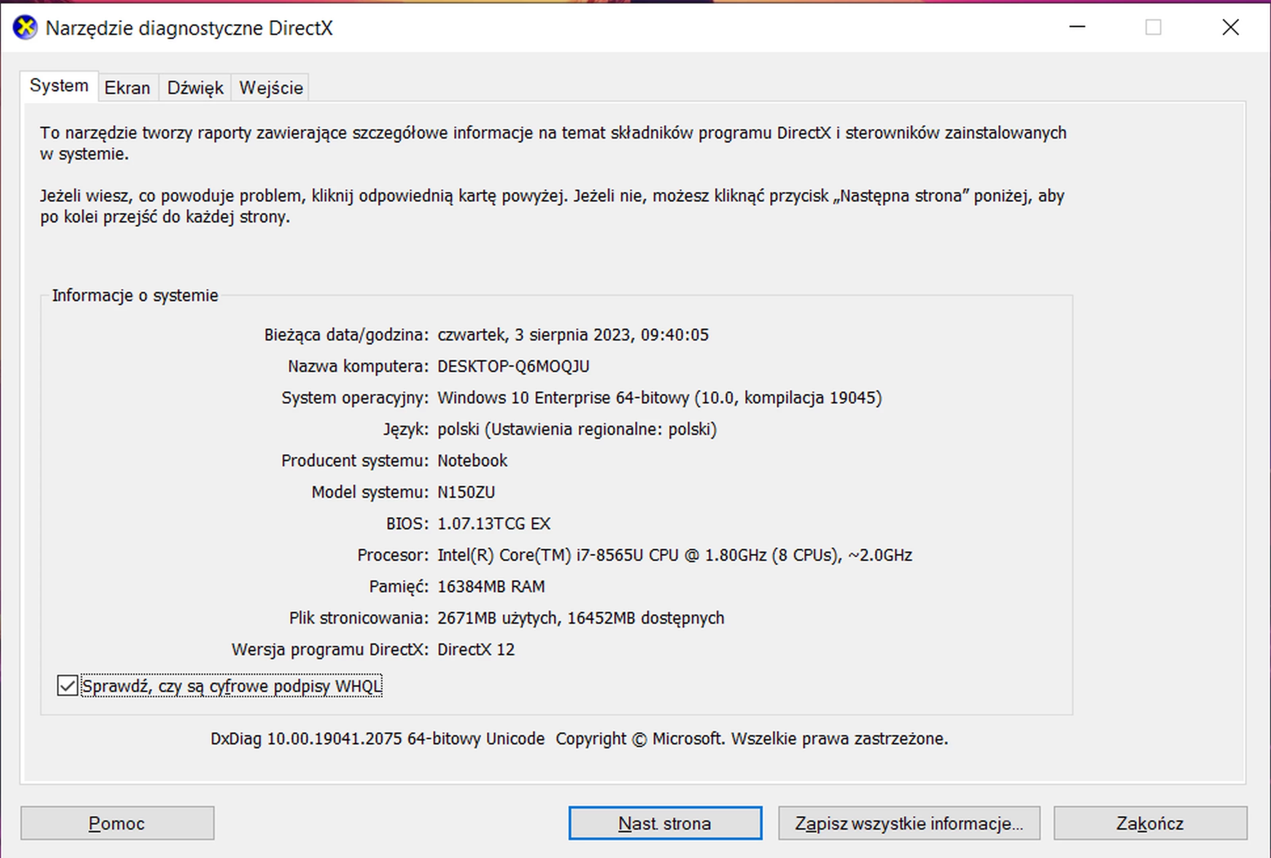Viewport: 1271px width, 858px height.
Task: Click the Windows 10 Enterprise system text
Action: pos(659,398)
